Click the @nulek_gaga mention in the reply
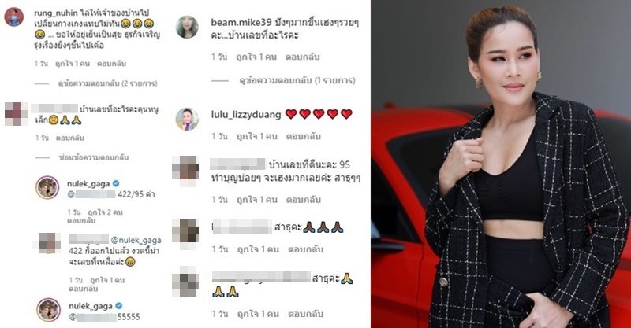 coord(136,240)
